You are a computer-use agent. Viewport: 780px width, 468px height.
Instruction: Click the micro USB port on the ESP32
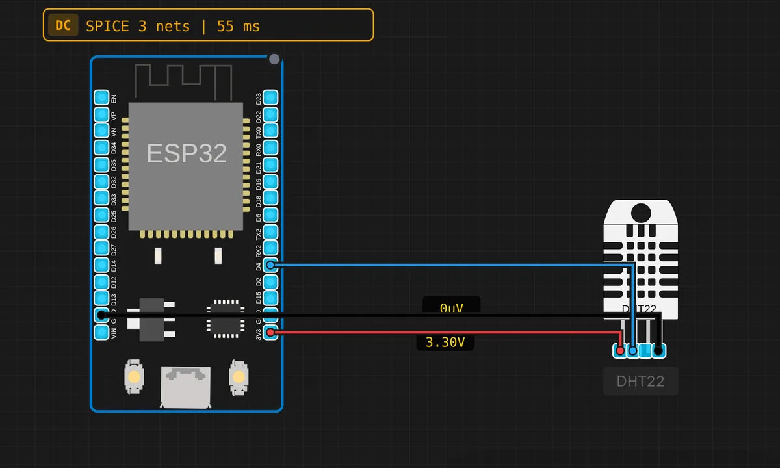tap(186, 387)
